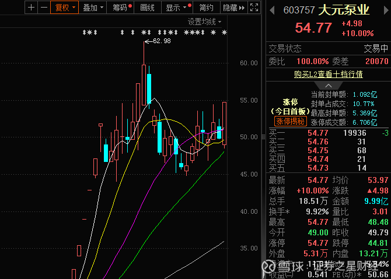The image size is (391, 279).
Task: Click the 金额 9.99亿 value
Action: pyautogui.click(x=376, y=201)
